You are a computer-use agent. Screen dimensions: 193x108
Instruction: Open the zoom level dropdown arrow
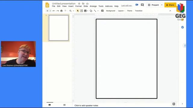[73, 11]
